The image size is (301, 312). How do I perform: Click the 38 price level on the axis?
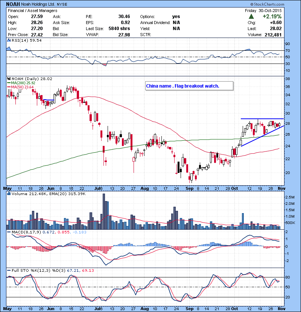288,79
